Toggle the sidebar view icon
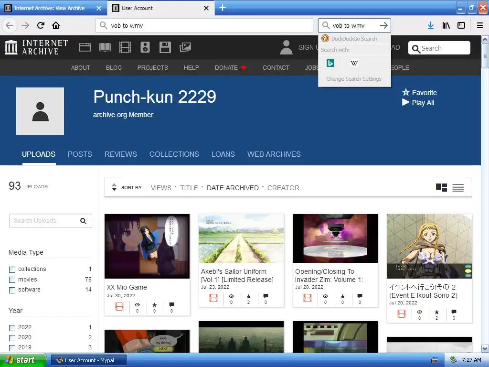The width and height of the screenshot is (489, 367). pyautogui.click(x=461, y=25)
